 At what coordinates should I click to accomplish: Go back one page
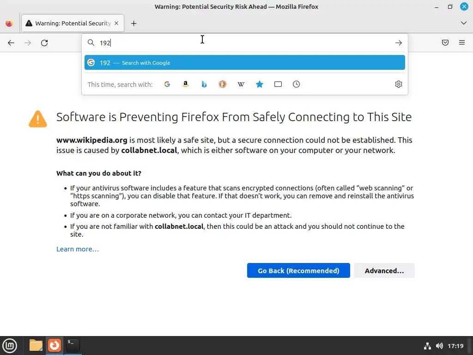(11, 43)
